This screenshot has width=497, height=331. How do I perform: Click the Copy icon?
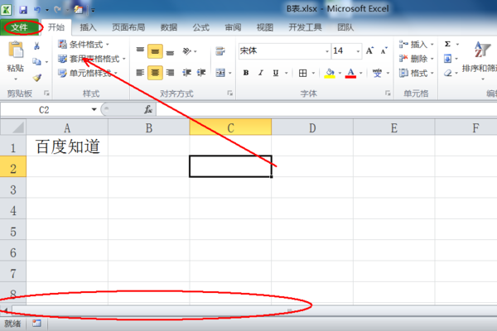pos(36,61)
